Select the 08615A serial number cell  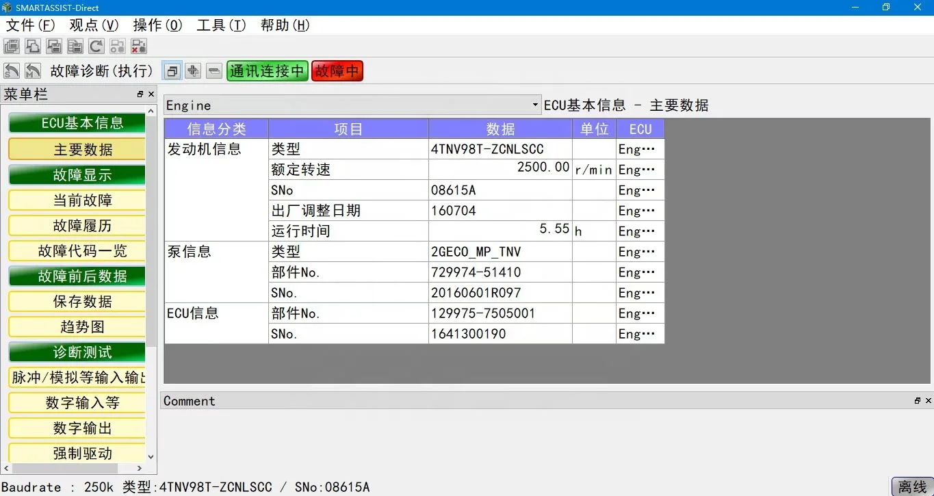(501, 190)
